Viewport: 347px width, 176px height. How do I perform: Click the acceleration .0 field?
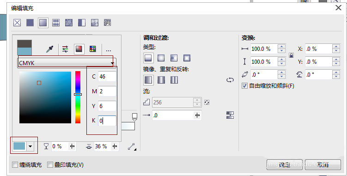tap(173, 115)
